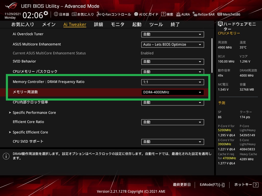
Task: Switch to 終了 tab
Action: [x=175, y=24]
